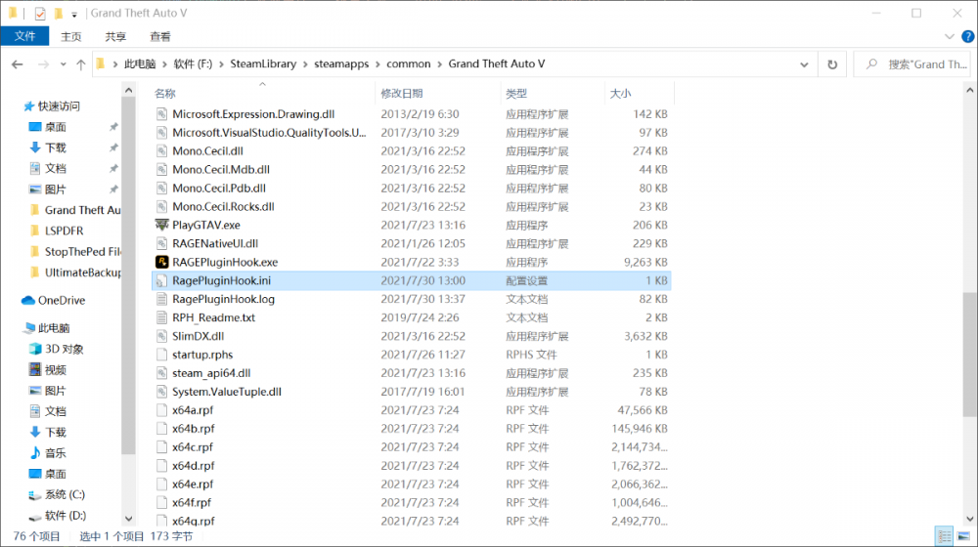Open the 文件 file menu tab
Screen dimensions: 978x547
click(24, 36)
